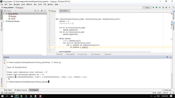The width and height of the screenshot is (175, 98).
Task: Click 'while agenda' breadcrumb below editor
Action: click(x=70, y=54)
